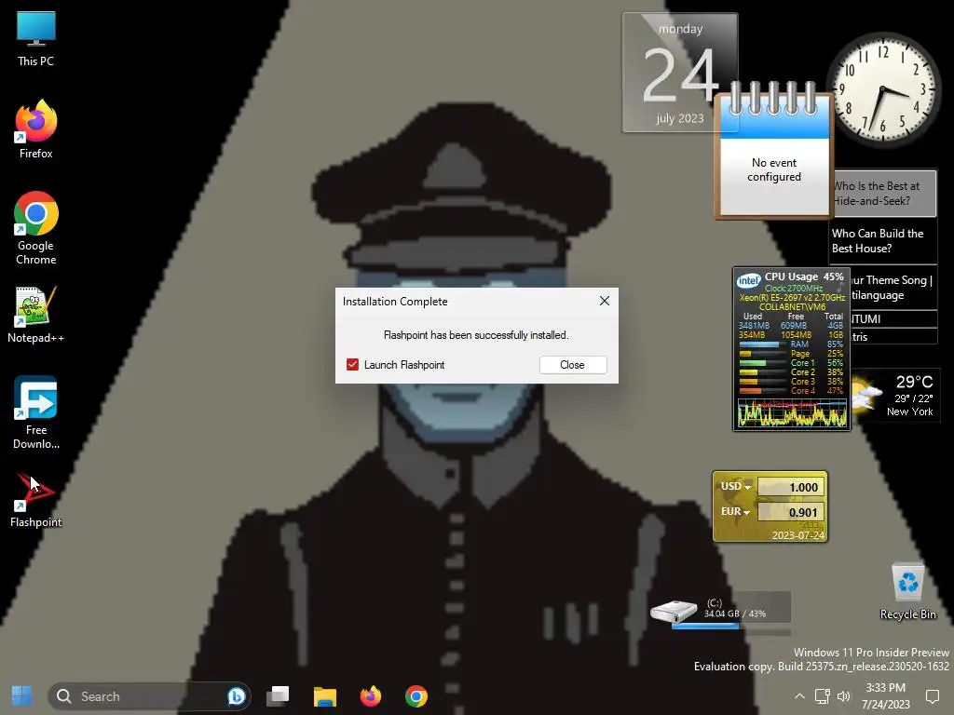The width and height of the screenshot is (954, 715).
Task: Click the CPU Usage 45% heading
Action: point(804,276)
